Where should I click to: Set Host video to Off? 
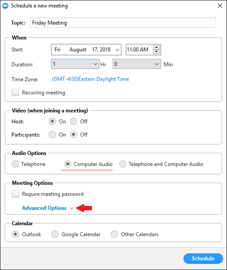click(73, 122)
